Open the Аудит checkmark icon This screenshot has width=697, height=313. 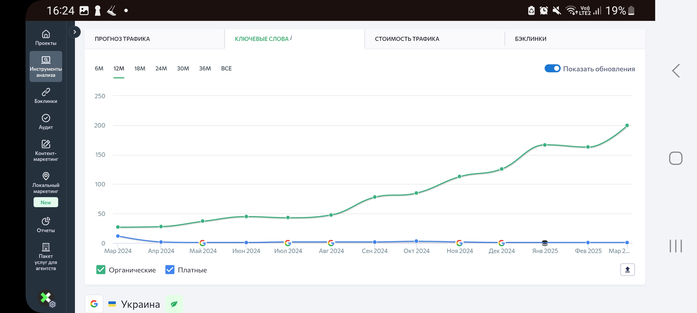tap(46, 118)
